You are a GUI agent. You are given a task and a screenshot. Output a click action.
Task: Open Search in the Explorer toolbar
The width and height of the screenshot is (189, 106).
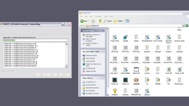click(108, 21)
